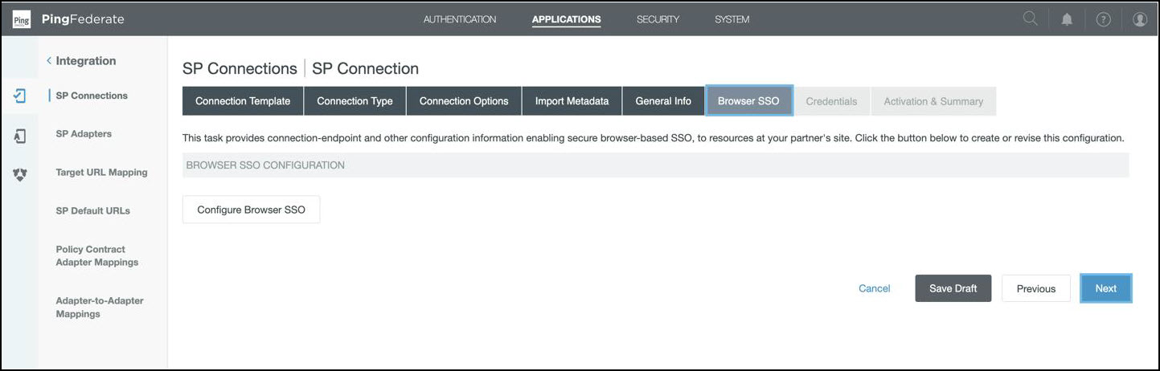Go to the Import Metadata tab
Screen dimensions: 1160x371
572,101
